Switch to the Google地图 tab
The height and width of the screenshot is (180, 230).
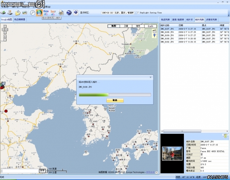tap(6, 19)
